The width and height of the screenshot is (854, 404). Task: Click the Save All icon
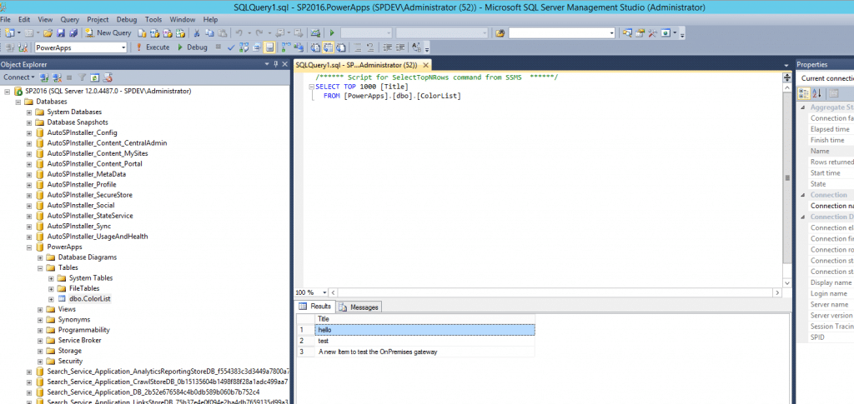pyautogui.click(x=73, y=32)
